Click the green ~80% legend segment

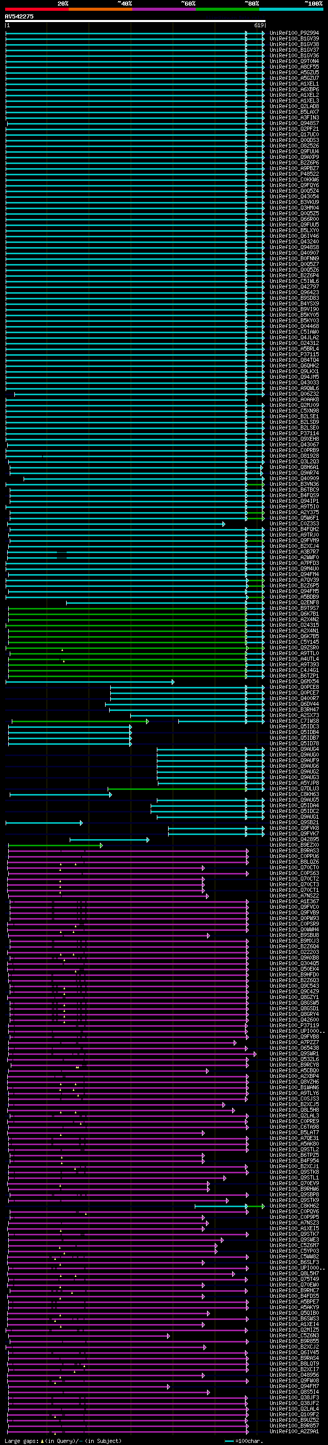[228, 9]
